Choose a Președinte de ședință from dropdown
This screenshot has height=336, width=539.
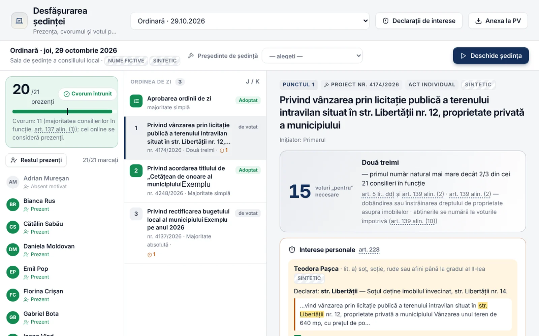point(312,56)
